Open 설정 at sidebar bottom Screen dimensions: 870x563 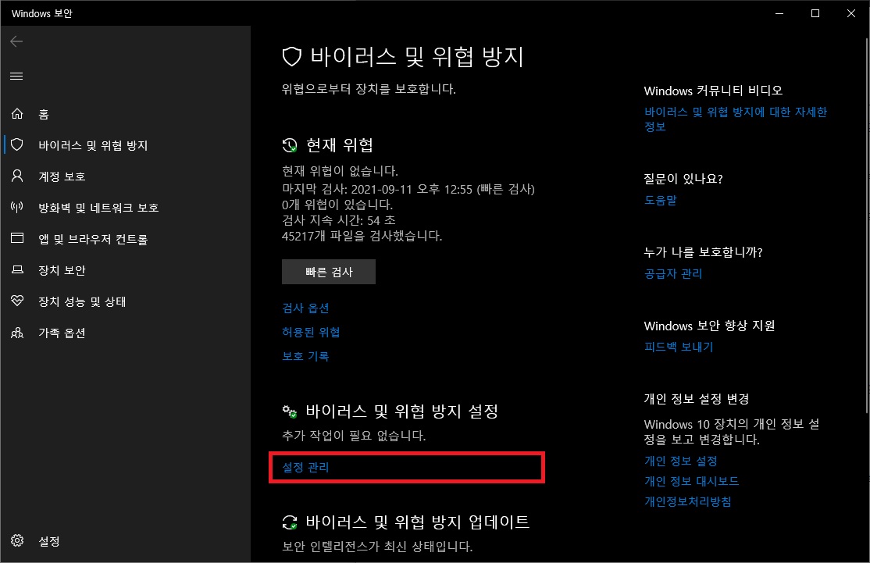tap(49, 541)
